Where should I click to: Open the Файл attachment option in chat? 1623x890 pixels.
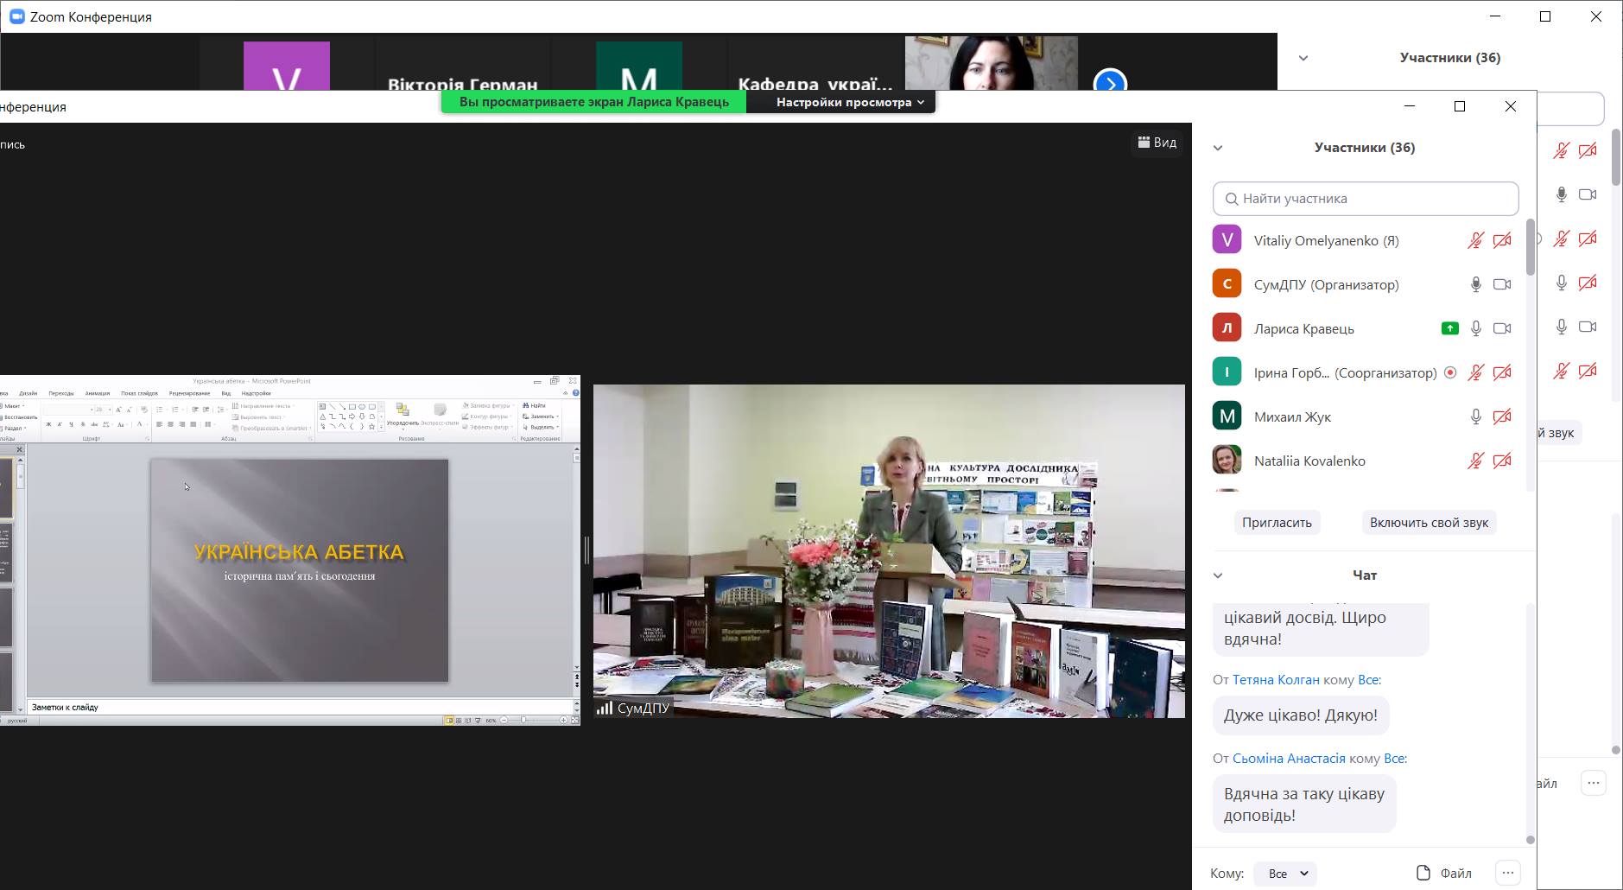pyautogui.click(x=1444, y=873)
